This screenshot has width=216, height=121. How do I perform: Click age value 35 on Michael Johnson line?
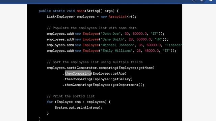click(x=141, y=45)
